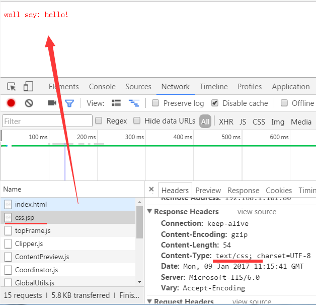Filter requests by Img
Screen dimensions: 316x305
278,122
